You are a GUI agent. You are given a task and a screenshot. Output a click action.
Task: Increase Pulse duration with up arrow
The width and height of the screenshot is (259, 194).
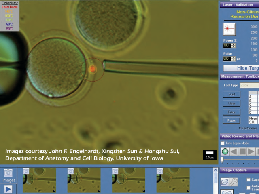click(233, 57)
